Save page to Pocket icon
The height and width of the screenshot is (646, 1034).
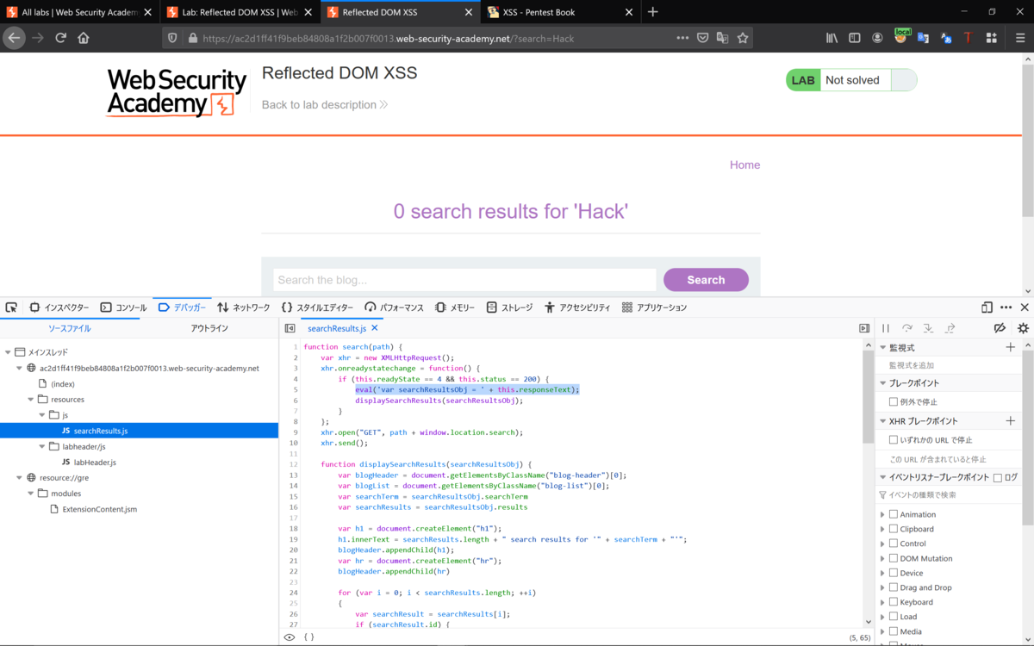[703, 38]
